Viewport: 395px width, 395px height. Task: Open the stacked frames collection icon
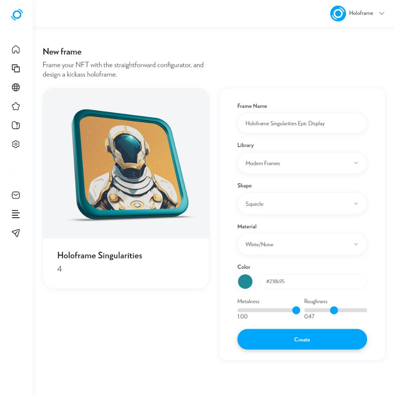(x=16, y=68)
